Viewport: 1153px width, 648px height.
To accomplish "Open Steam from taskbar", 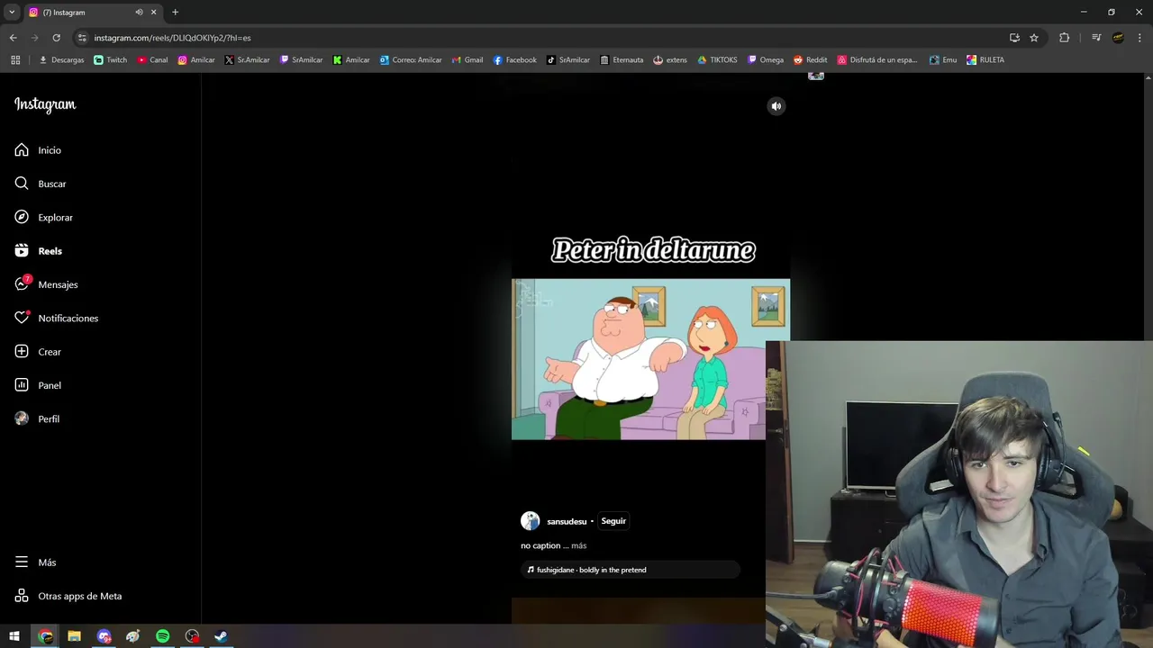I will coord(221,636).
